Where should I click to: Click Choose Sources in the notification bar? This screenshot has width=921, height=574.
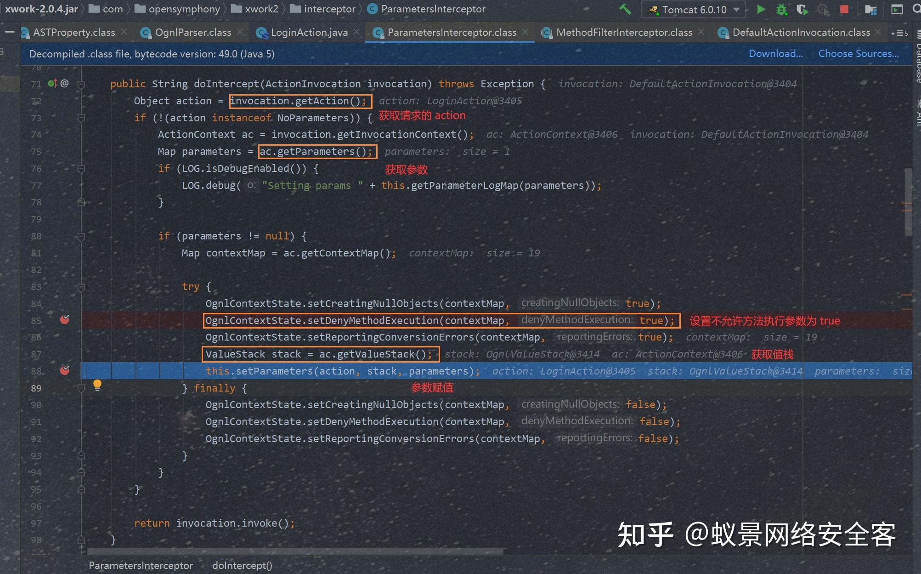(x=859, y=53)
